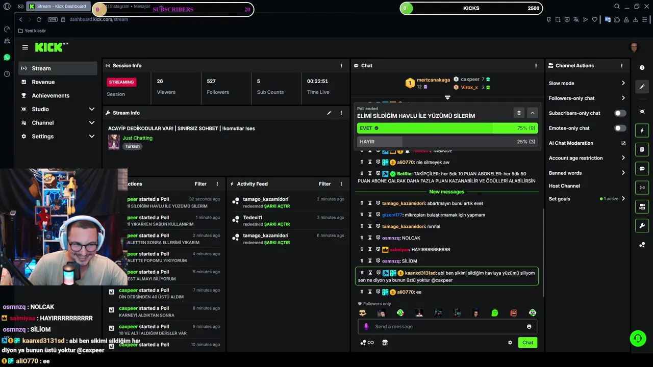Expand the Settings sidebar section
653x367 pixels.
tap(91, 137)
